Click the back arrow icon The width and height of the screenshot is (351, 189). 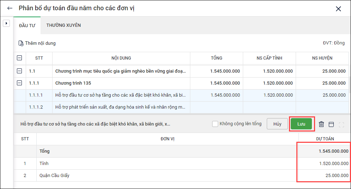pyautogui.click(x=10, y=8)
